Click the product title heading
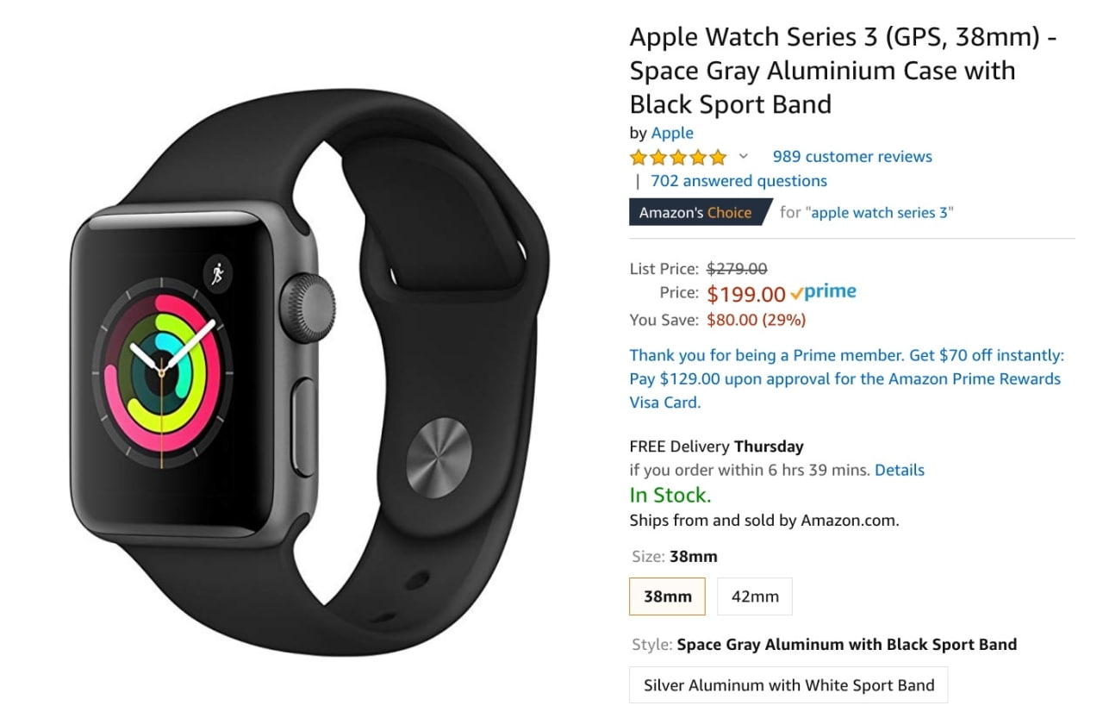The height and width of the screenshot is (712, 1103). pyautogui.click(x=844, y=71)
